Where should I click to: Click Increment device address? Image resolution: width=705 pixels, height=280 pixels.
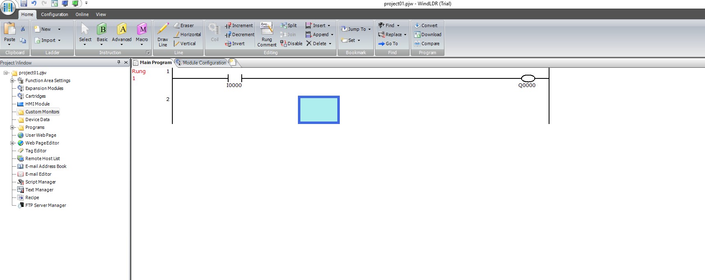239,25
